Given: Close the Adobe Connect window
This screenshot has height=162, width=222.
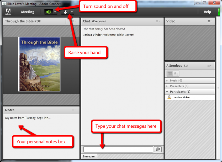Looking at the screenshot, I should coord(214,3).
